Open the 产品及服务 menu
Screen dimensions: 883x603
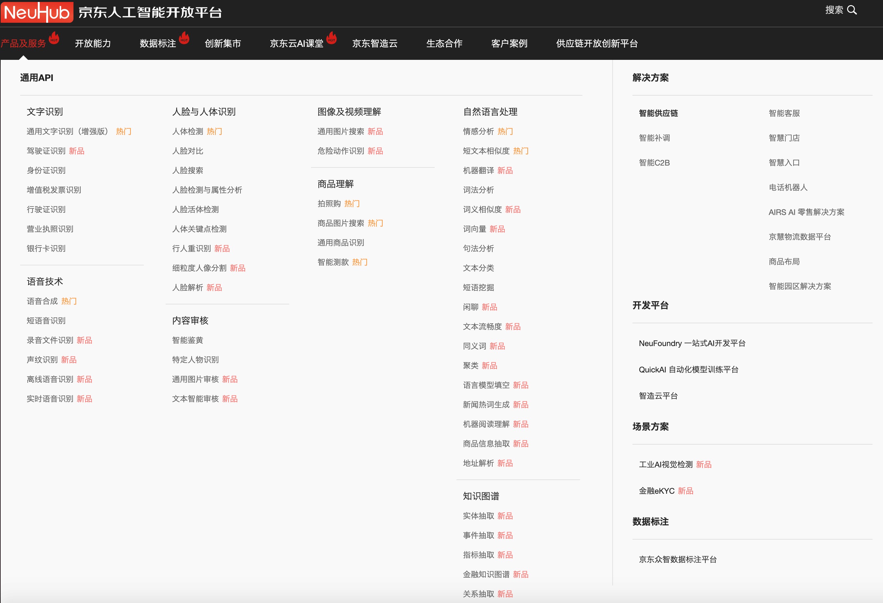click(x=23, y=44)
